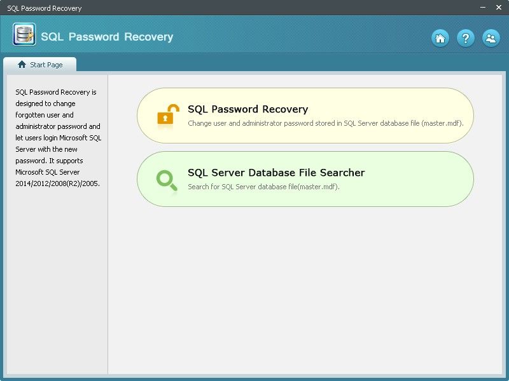
Task: Minimize the SQL Password Recovery window
Action: (483, 7)
